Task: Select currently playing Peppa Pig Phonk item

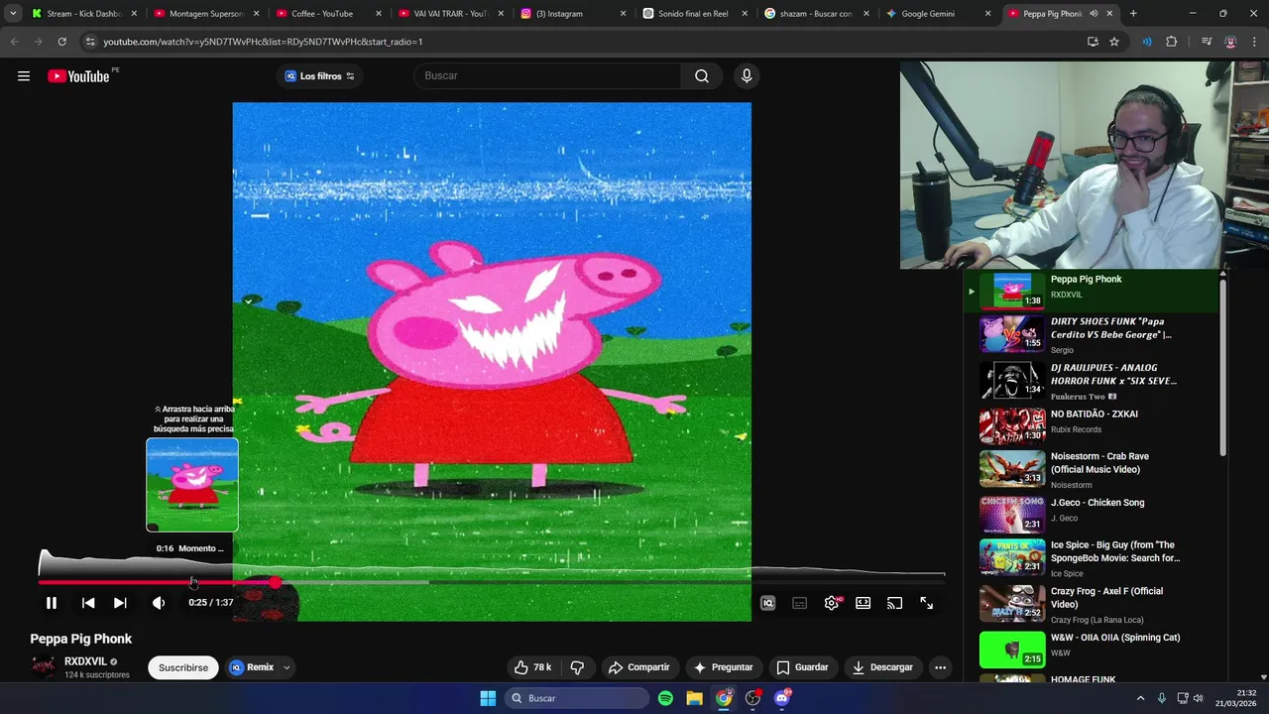Action: pos(1091,291)
